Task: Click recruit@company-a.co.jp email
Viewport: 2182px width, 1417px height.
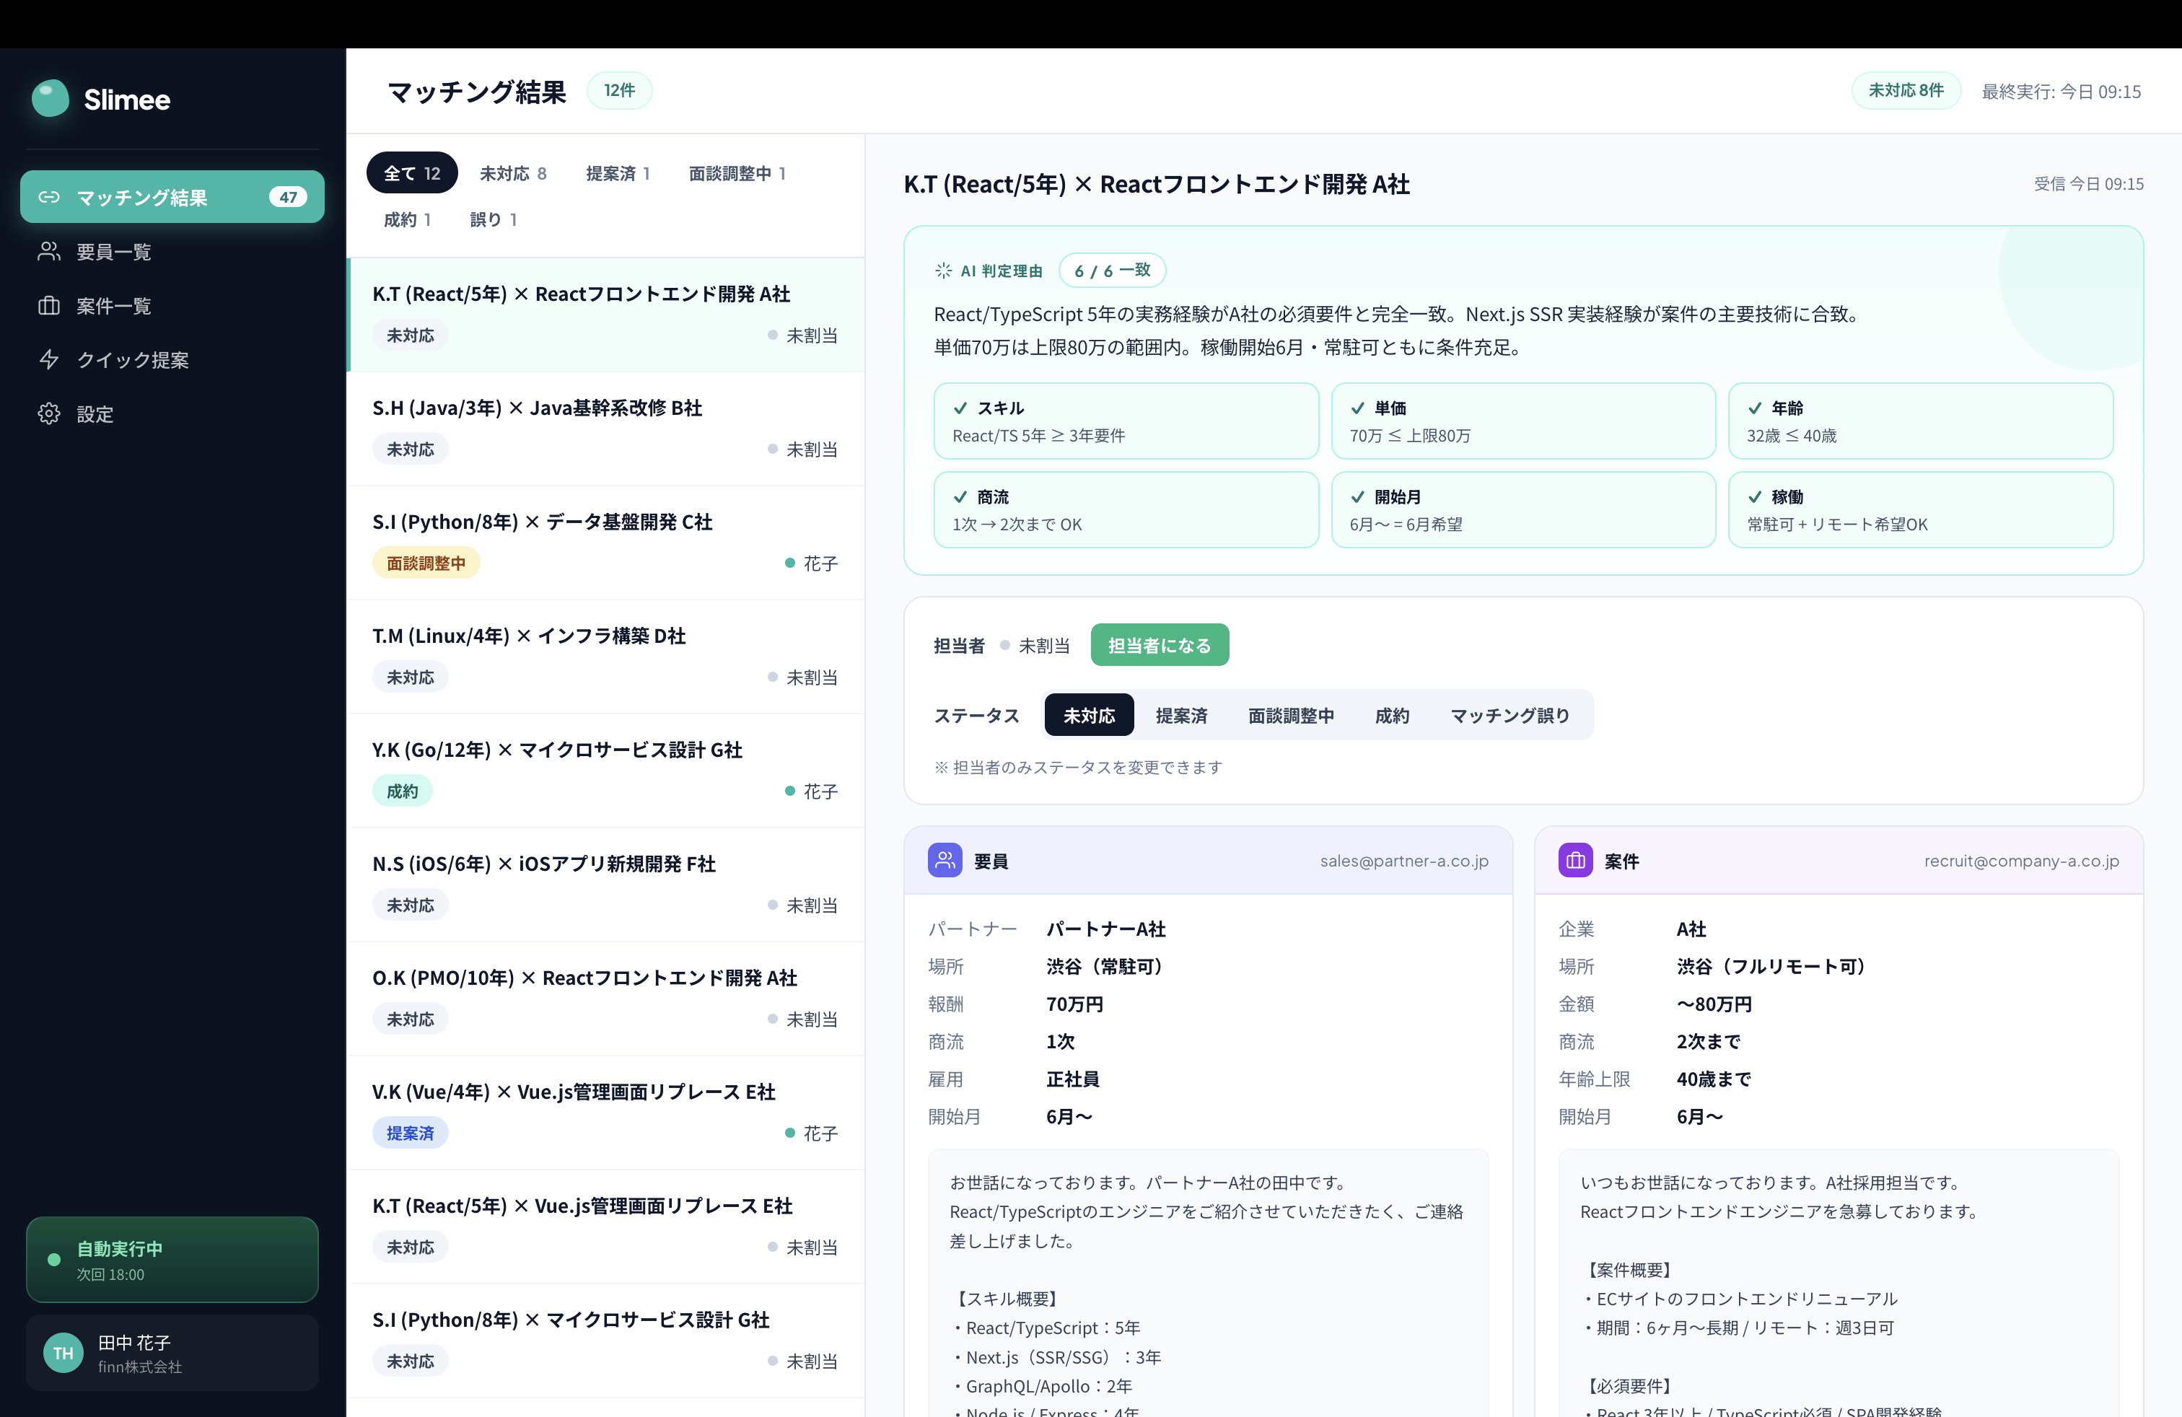Action: pyautogui.click(x=2022, y=861)
